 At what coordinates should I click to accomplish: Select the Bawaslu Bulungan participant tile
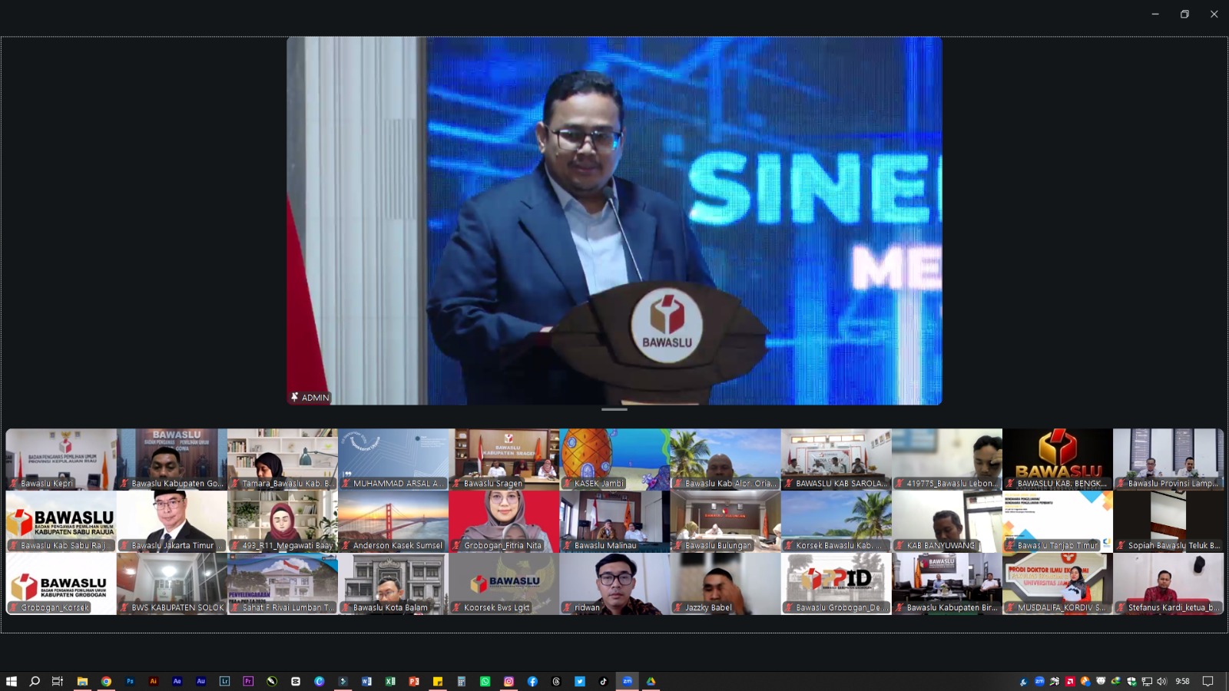pos(725,521)
